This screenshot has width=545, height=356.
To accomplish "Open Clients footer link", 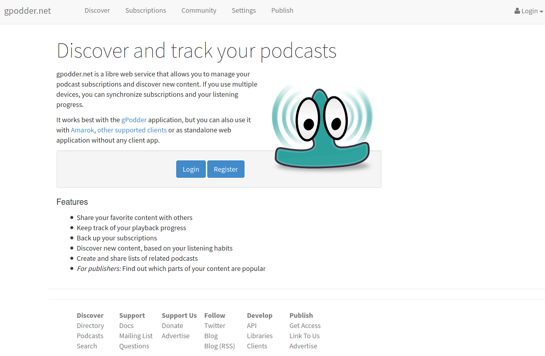I will click(257, 346).
